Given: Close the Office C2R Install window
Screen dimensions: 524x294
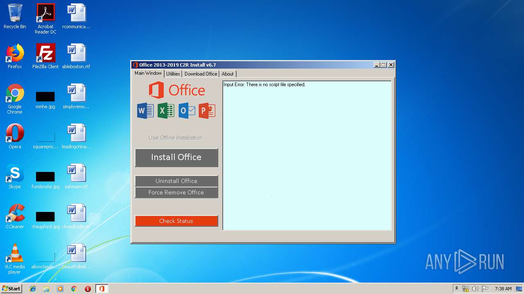Looking at the screenshot, I should (391, 65).
